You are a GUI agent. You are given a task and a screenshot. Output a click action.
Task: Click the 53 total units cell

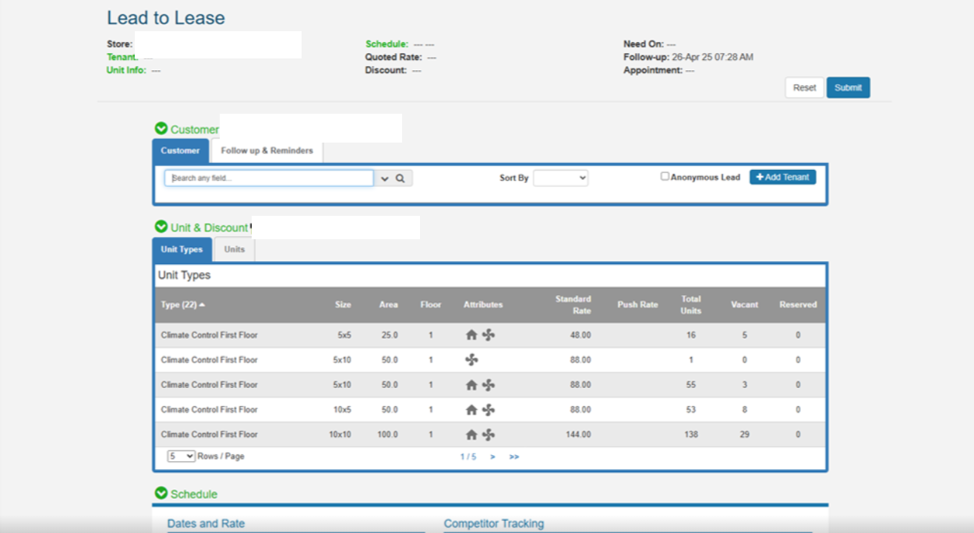pos(691,410)
